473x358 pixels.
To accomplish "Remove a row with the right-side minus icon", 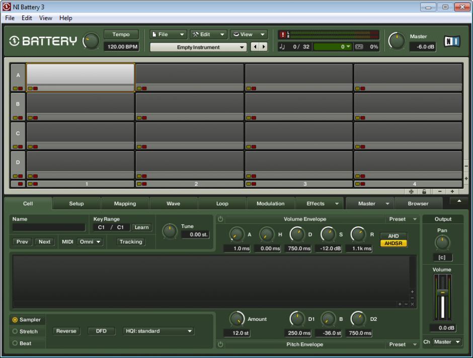I will 466,166.
